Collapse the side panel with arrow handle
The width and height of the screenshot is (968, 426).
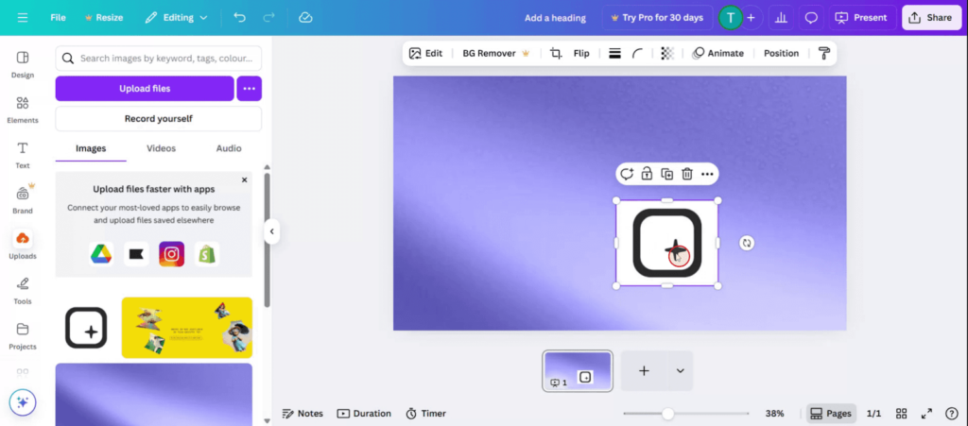pos(272,231)
